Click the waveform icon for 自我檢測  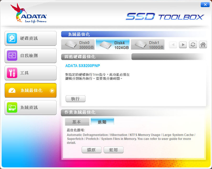tap(12, 56)
